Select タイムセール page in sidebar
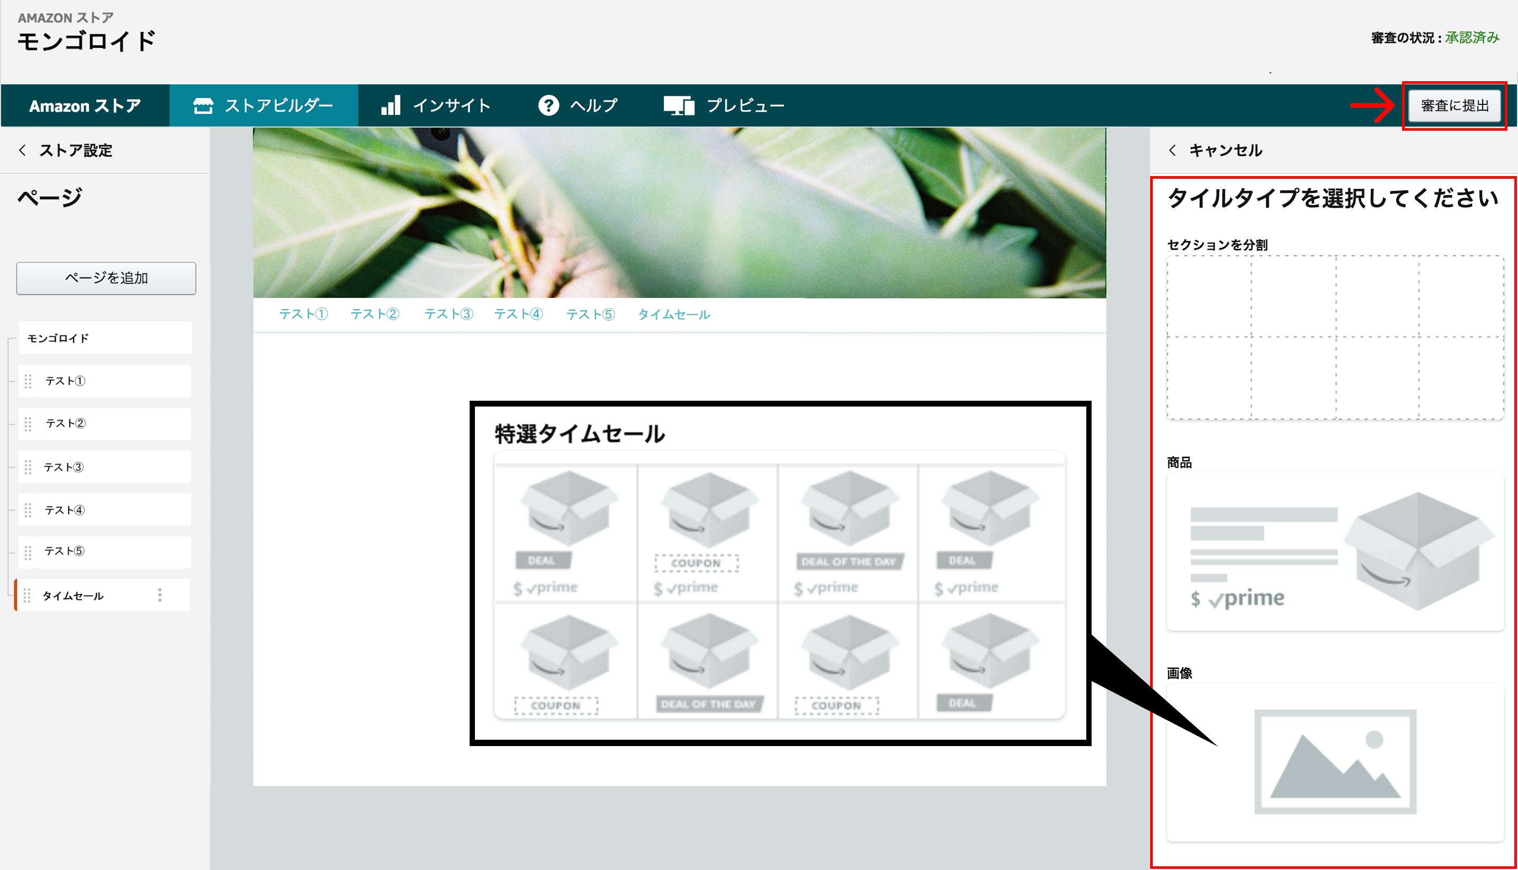Viewport: 1518px width, 870px height. click(103, 595)
